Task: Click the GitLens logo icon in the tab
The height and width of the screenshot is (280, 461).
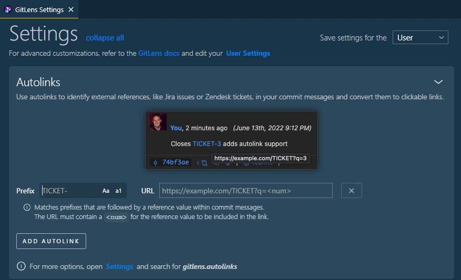Action: [8, 9]
